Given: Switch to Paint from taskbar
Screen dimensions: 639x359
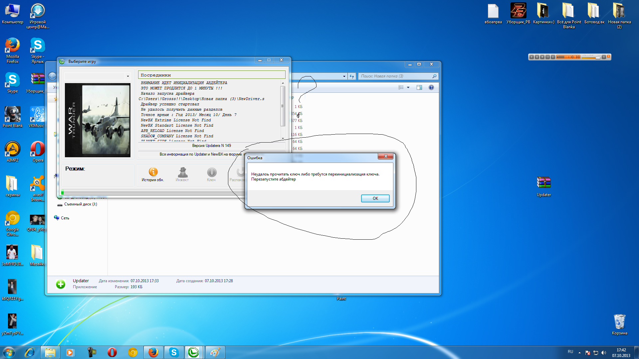Looking at the screenshot, I should point(215,352).
